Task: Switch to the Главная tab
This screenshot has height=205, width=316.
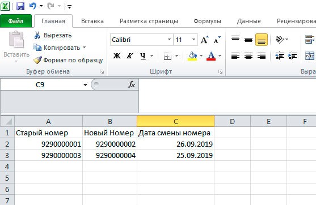Action: click(x=53, y=21)
